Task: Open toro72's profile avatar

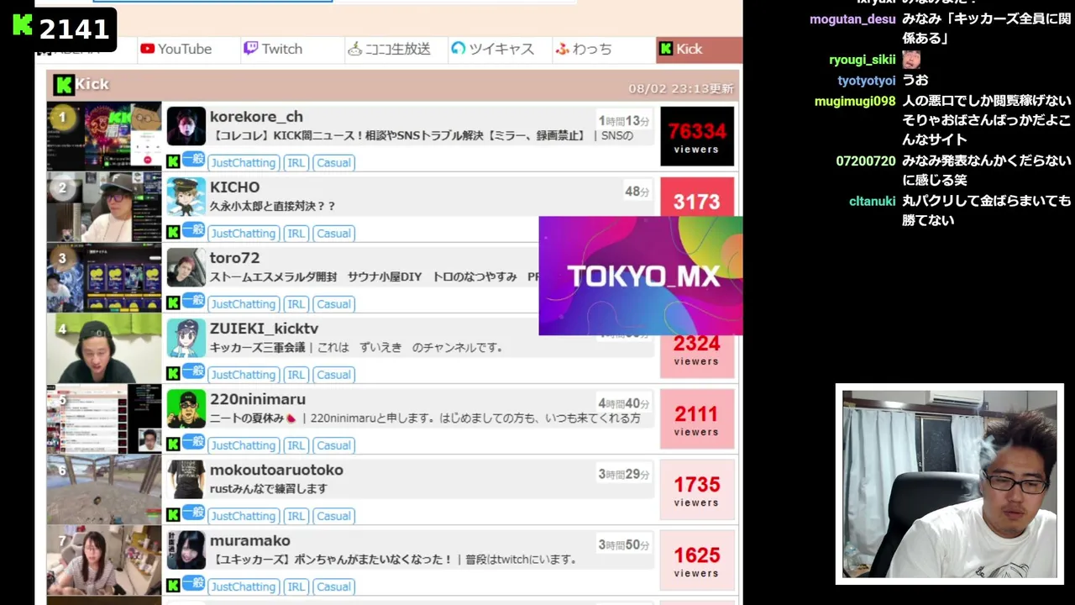Action: click(186, 267)
